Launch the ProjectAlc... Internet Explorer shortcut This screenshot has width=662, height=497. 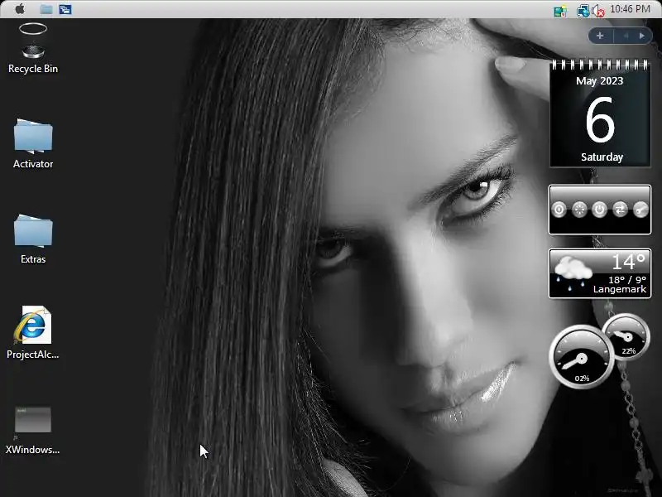coord(32,333)
